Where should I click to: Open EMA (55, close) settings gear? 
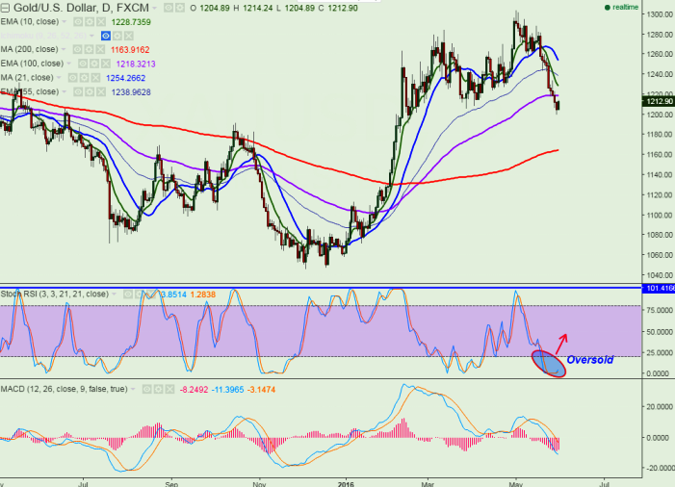tap(90, 91)
